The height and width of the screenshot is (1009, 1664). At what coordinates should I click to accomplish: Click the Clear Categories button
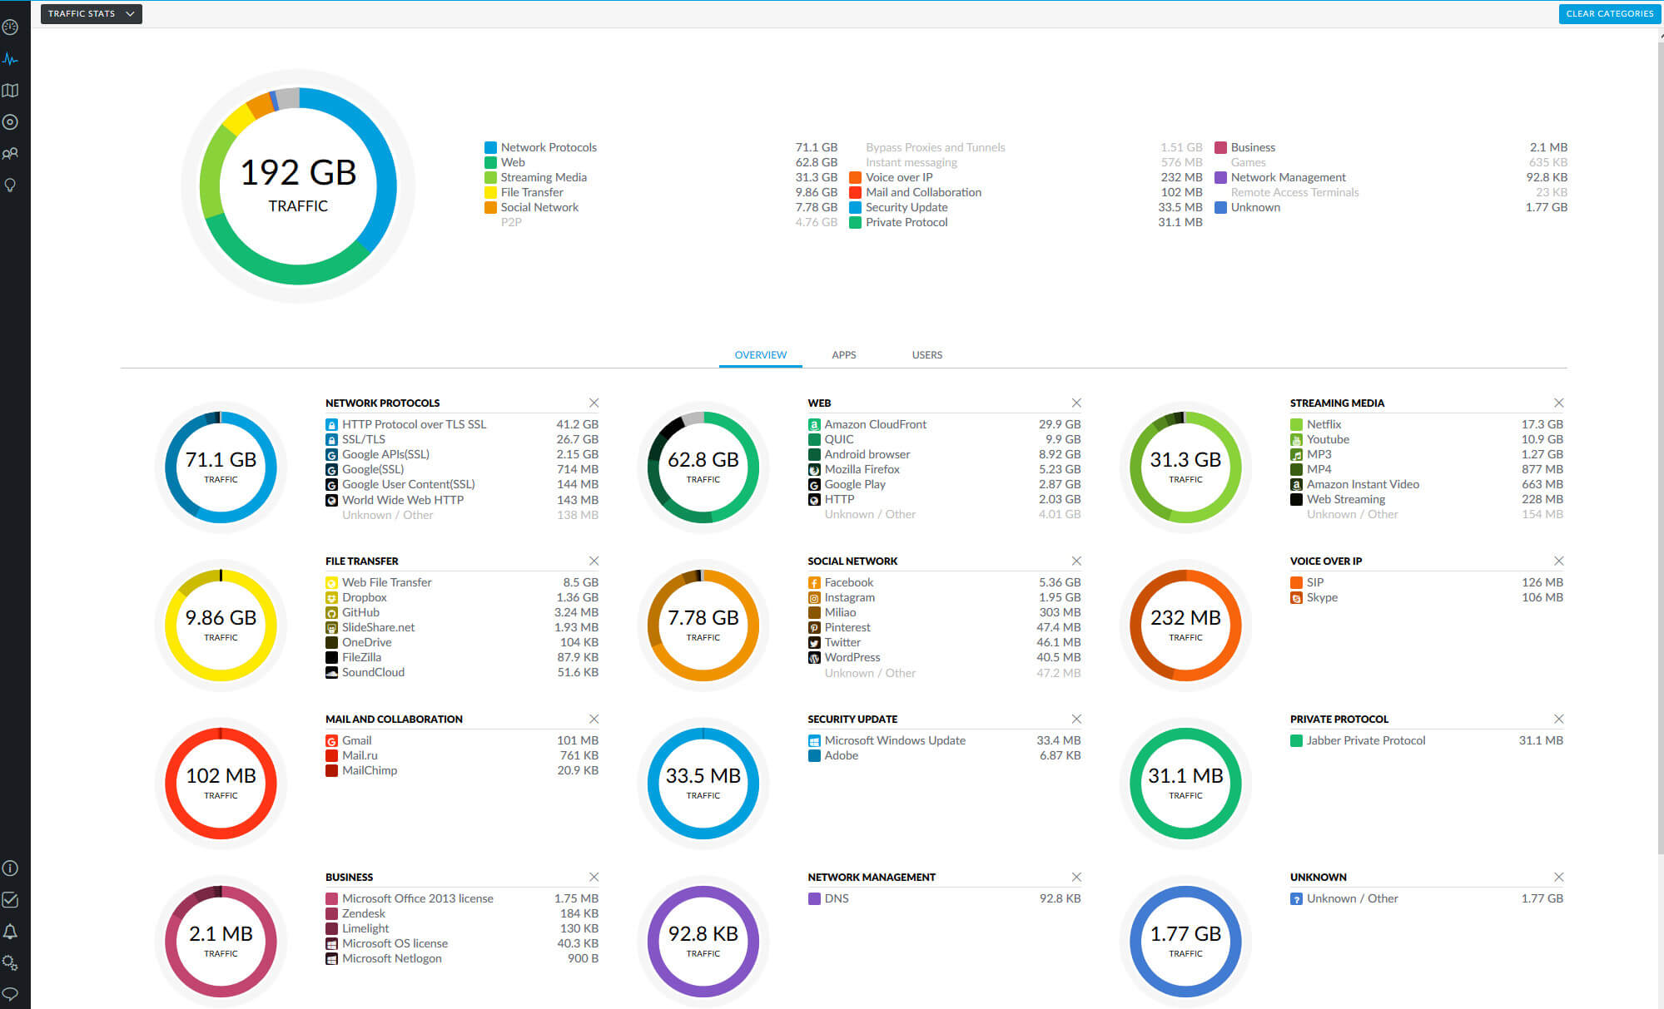tap(1610, 14)
